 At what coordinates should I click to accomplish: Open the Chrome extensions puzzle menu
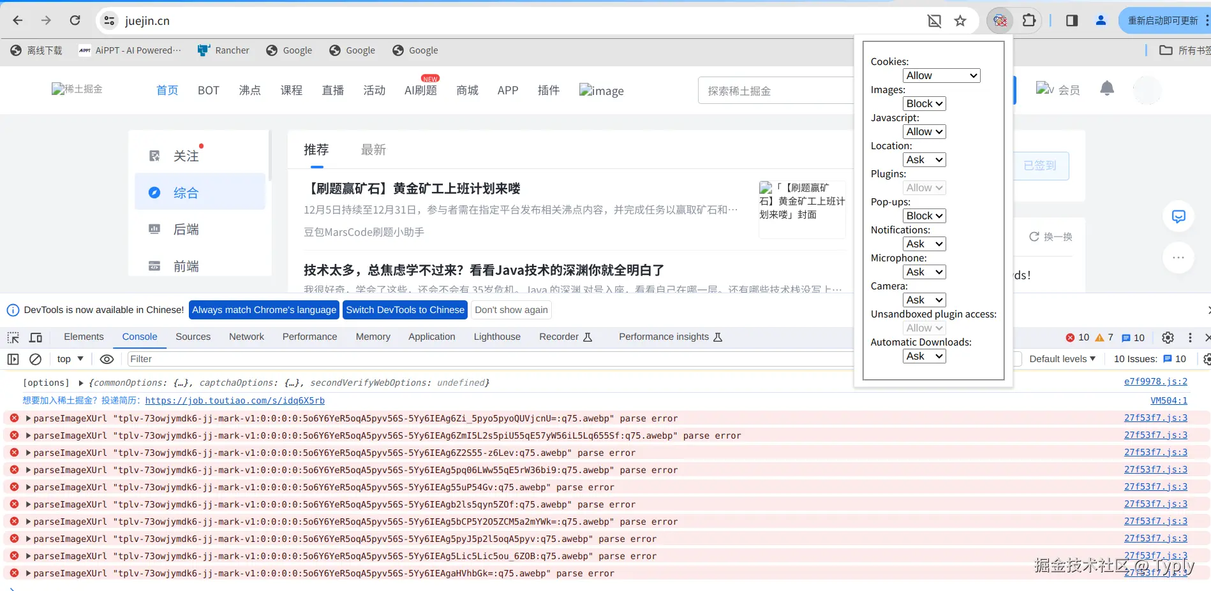click(x=1029, y=20)
